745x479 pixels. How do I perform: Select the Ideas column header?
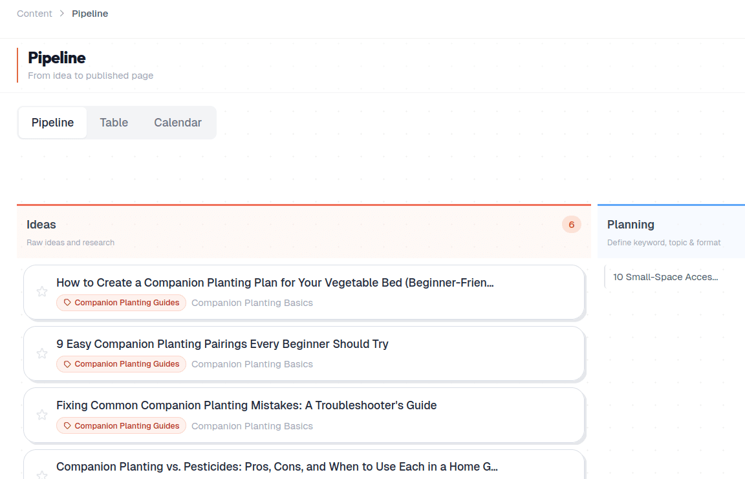304,232
